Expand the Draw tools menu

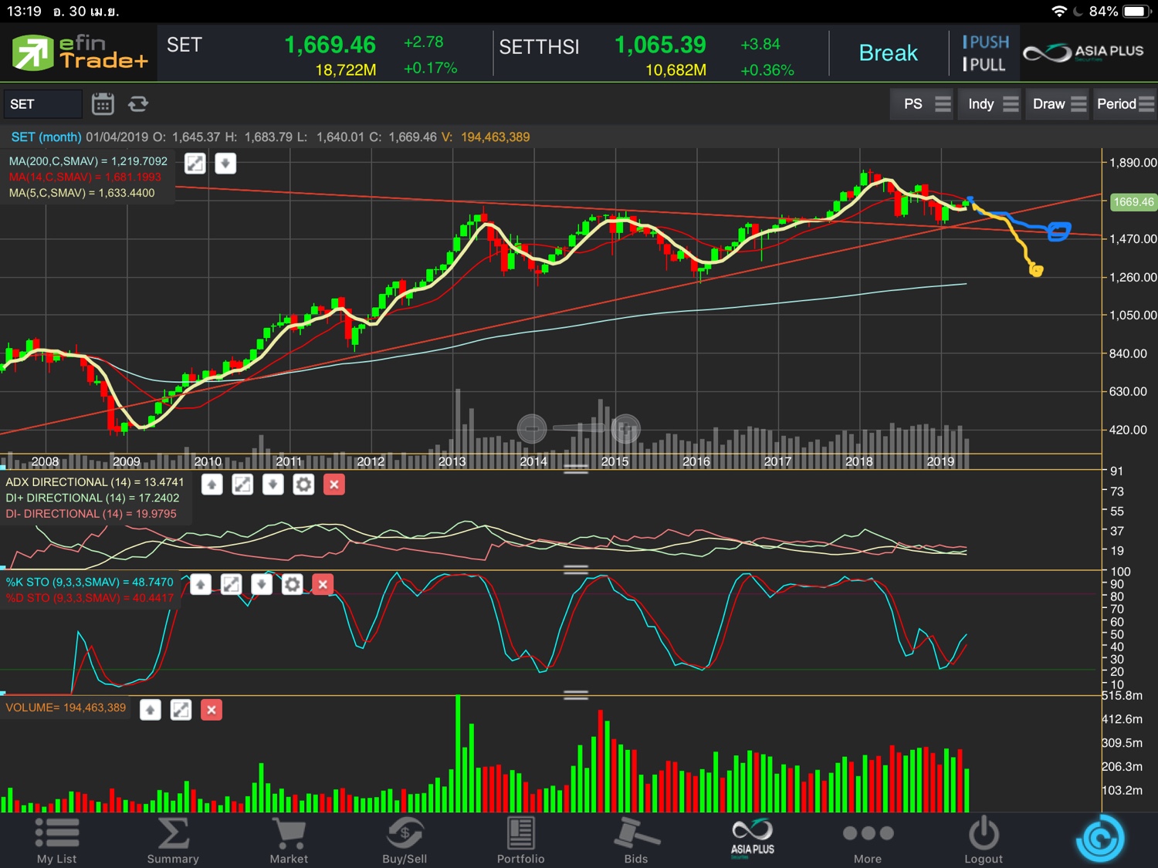coord(1058,104)
